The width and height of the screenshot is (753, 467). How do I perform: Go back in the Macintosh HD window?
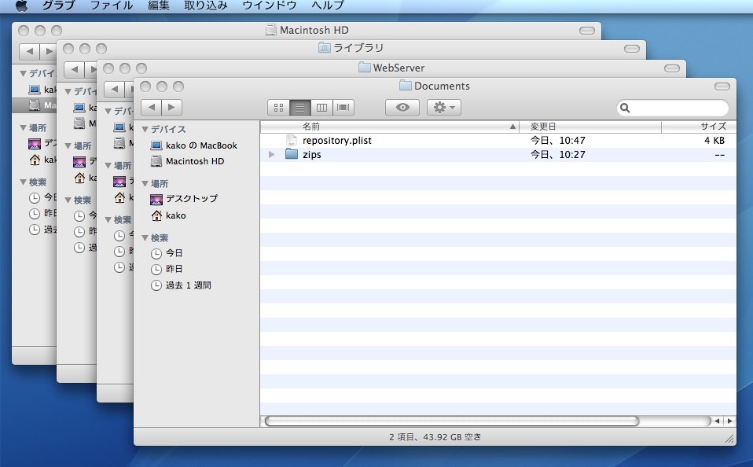[29, 51]
